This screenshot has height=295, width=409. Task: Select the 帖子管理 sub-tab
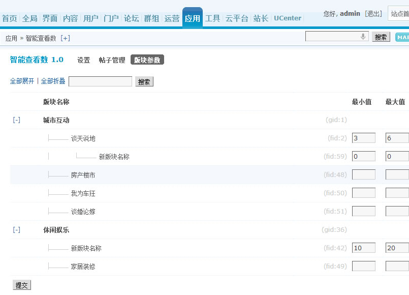[x=112, y=60]
